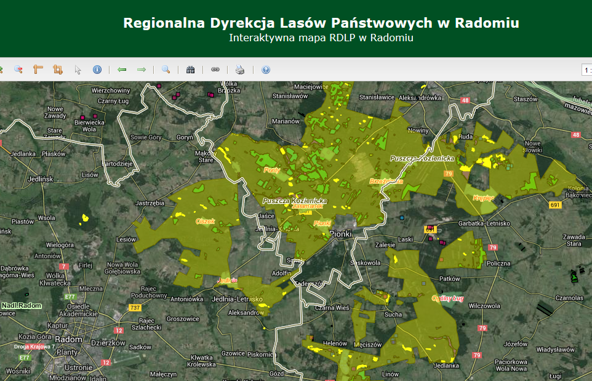This screenshot has height=381, width=592.
Task: Click the chain link permalink icon
Action: (x=215, y=70)
